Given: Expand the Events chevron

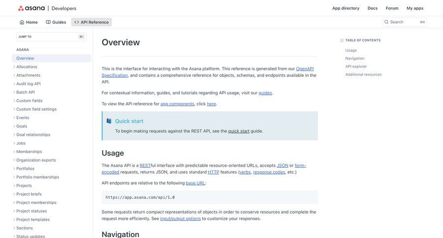Looking at the screenshot, I should point(14,118).
